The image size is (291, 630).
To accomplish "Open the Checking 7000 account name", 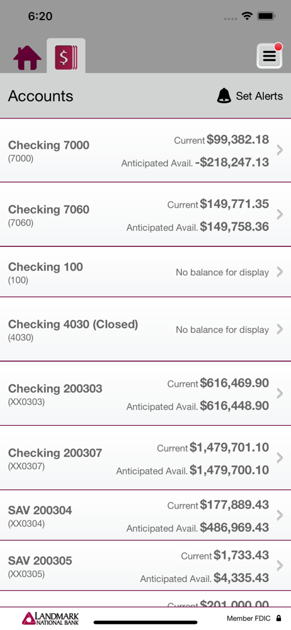I will [48, 145].
